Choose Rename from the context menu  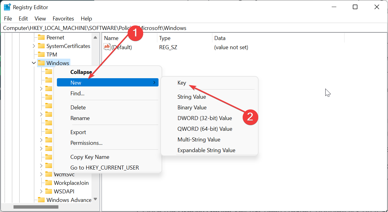tap(108, 118)
